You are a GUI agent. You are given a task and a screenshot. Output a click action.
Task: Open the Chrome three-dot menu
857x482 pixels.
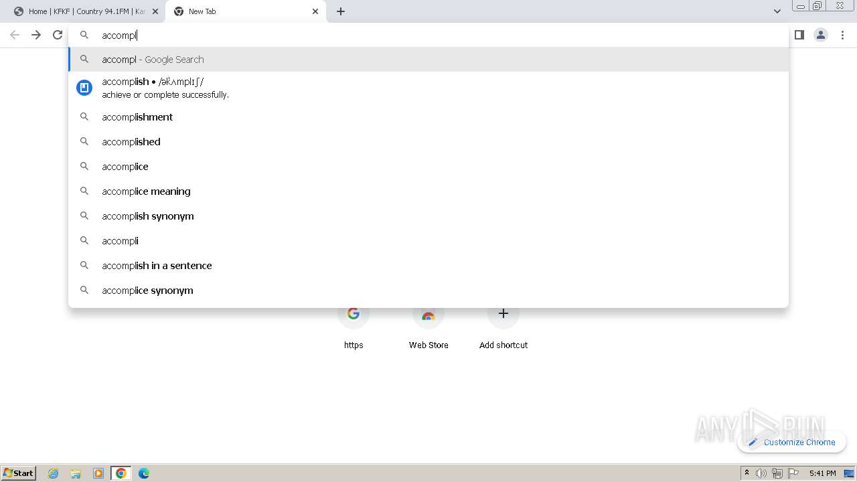point(842,35)
